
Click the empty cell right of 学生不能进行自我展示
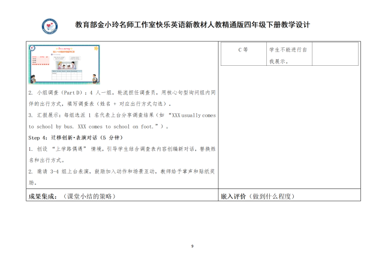[x=335, y=55]
